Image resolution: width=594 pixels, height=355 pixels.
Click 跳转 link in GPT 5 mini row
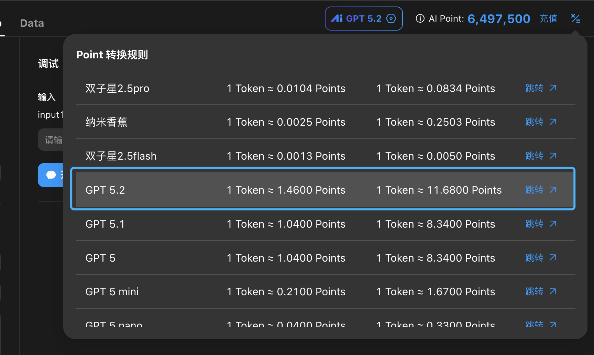pyautogui.click(x=541, y=291)
